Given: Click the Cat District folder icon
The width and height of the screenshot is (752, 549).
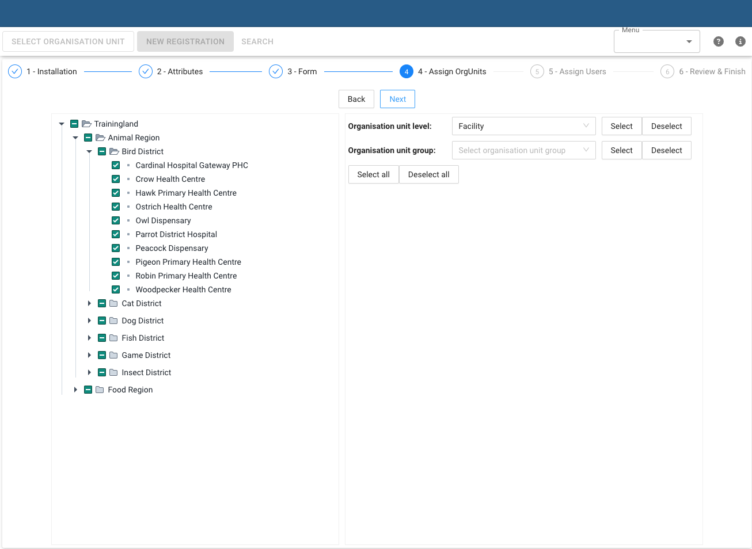Looking at the screenshot, I should click(x=113, y=303).
